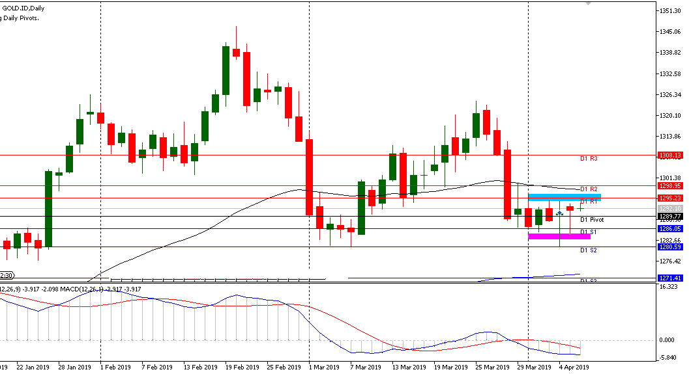The height and width of the screenshot is (374, 689).
Task: Click the 1308.13 red price tag
Action: [670, 155]
